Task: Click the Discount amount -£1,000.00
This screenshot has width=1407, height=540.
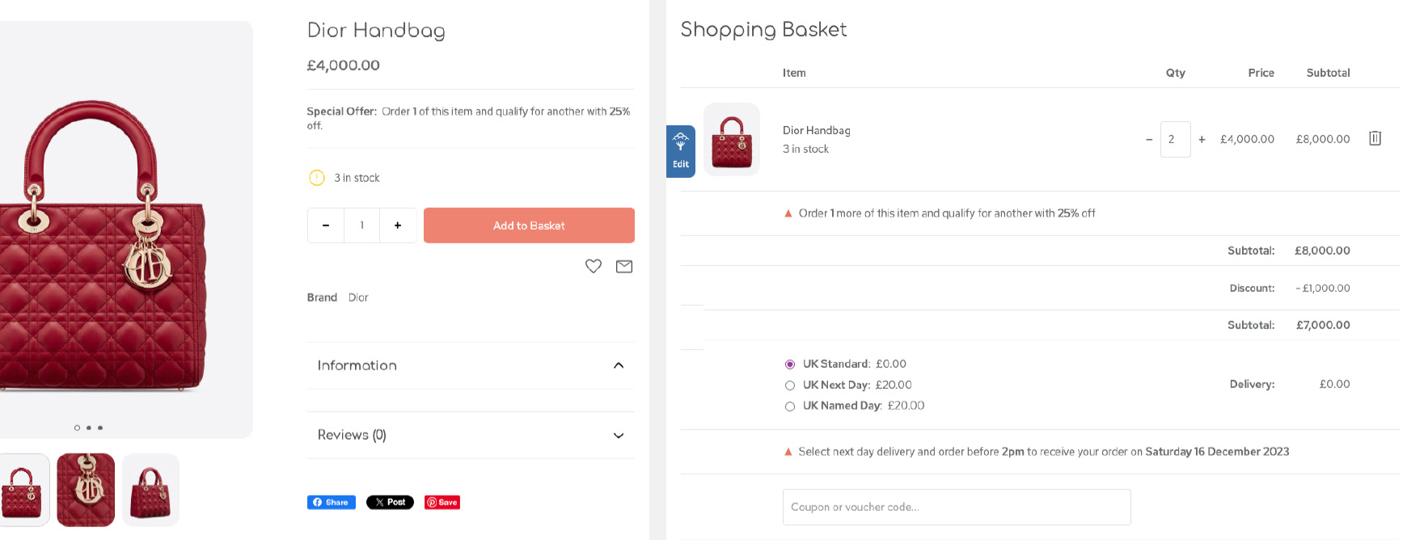Action: (1323, 288)
